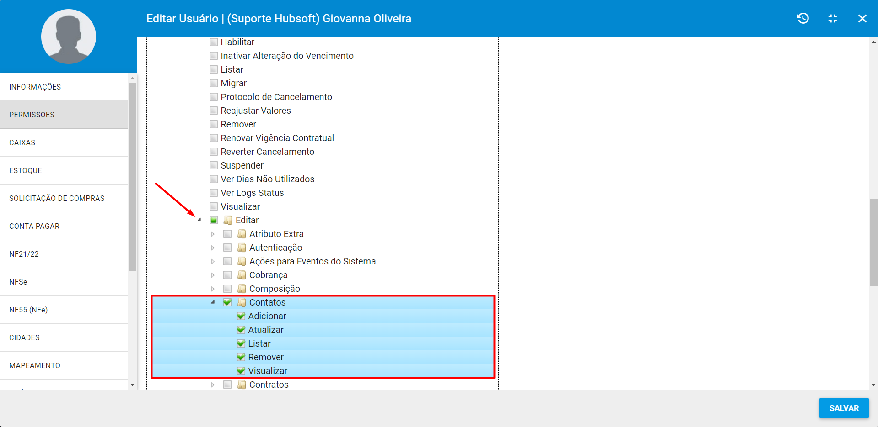Toggle Reverter Cancelamento checkbox

214,152
